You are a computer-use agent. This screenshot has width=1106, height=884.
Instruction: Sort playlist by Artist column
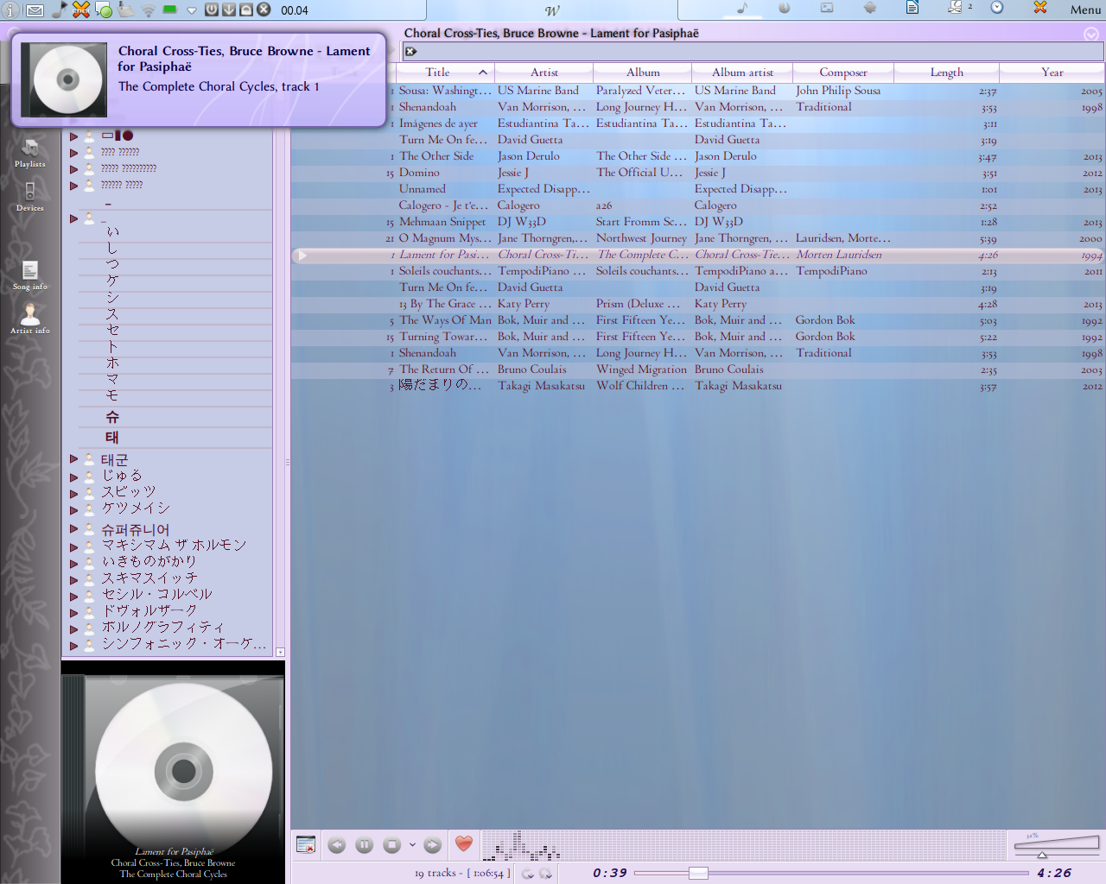(544, 73)
